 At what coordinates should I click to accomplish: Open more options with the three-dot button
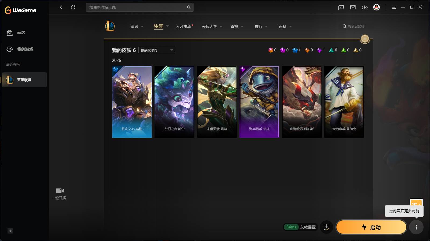coord(416,227)
